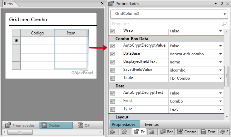Image resolution: width=231 pixels, height=137 pixels.
Task: Toggle the AutoCryptDecryptValue checkbox
Action: [x=113, y=46]
